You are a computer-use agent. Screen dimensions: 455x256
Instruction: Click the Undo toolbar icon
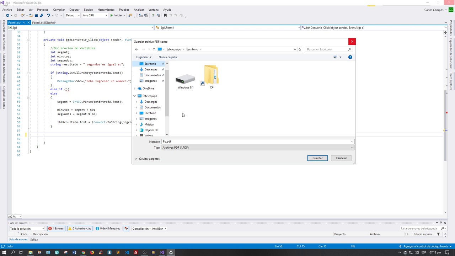click(x=48, y=15)
